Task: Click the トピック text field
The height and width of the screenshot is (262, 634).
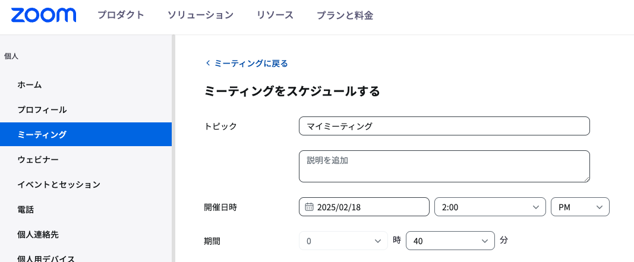Action: pos(444,126)
